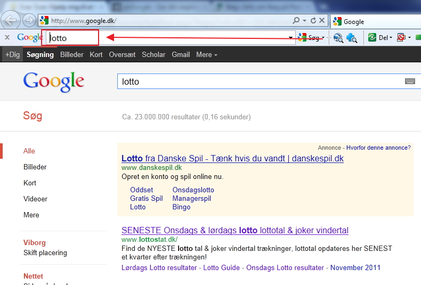Open the SENESTE Onsdags & lørdags lotto result
Image resolution: width=421 pixels, height=285 pixels.
point(234,230)
